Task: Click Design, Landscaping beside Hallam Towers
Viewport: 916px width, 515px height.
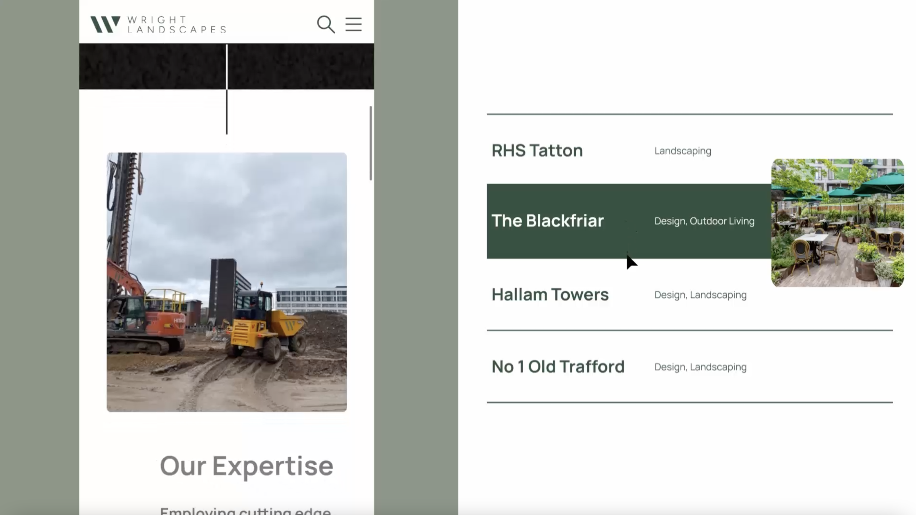Action: point(700,295)
